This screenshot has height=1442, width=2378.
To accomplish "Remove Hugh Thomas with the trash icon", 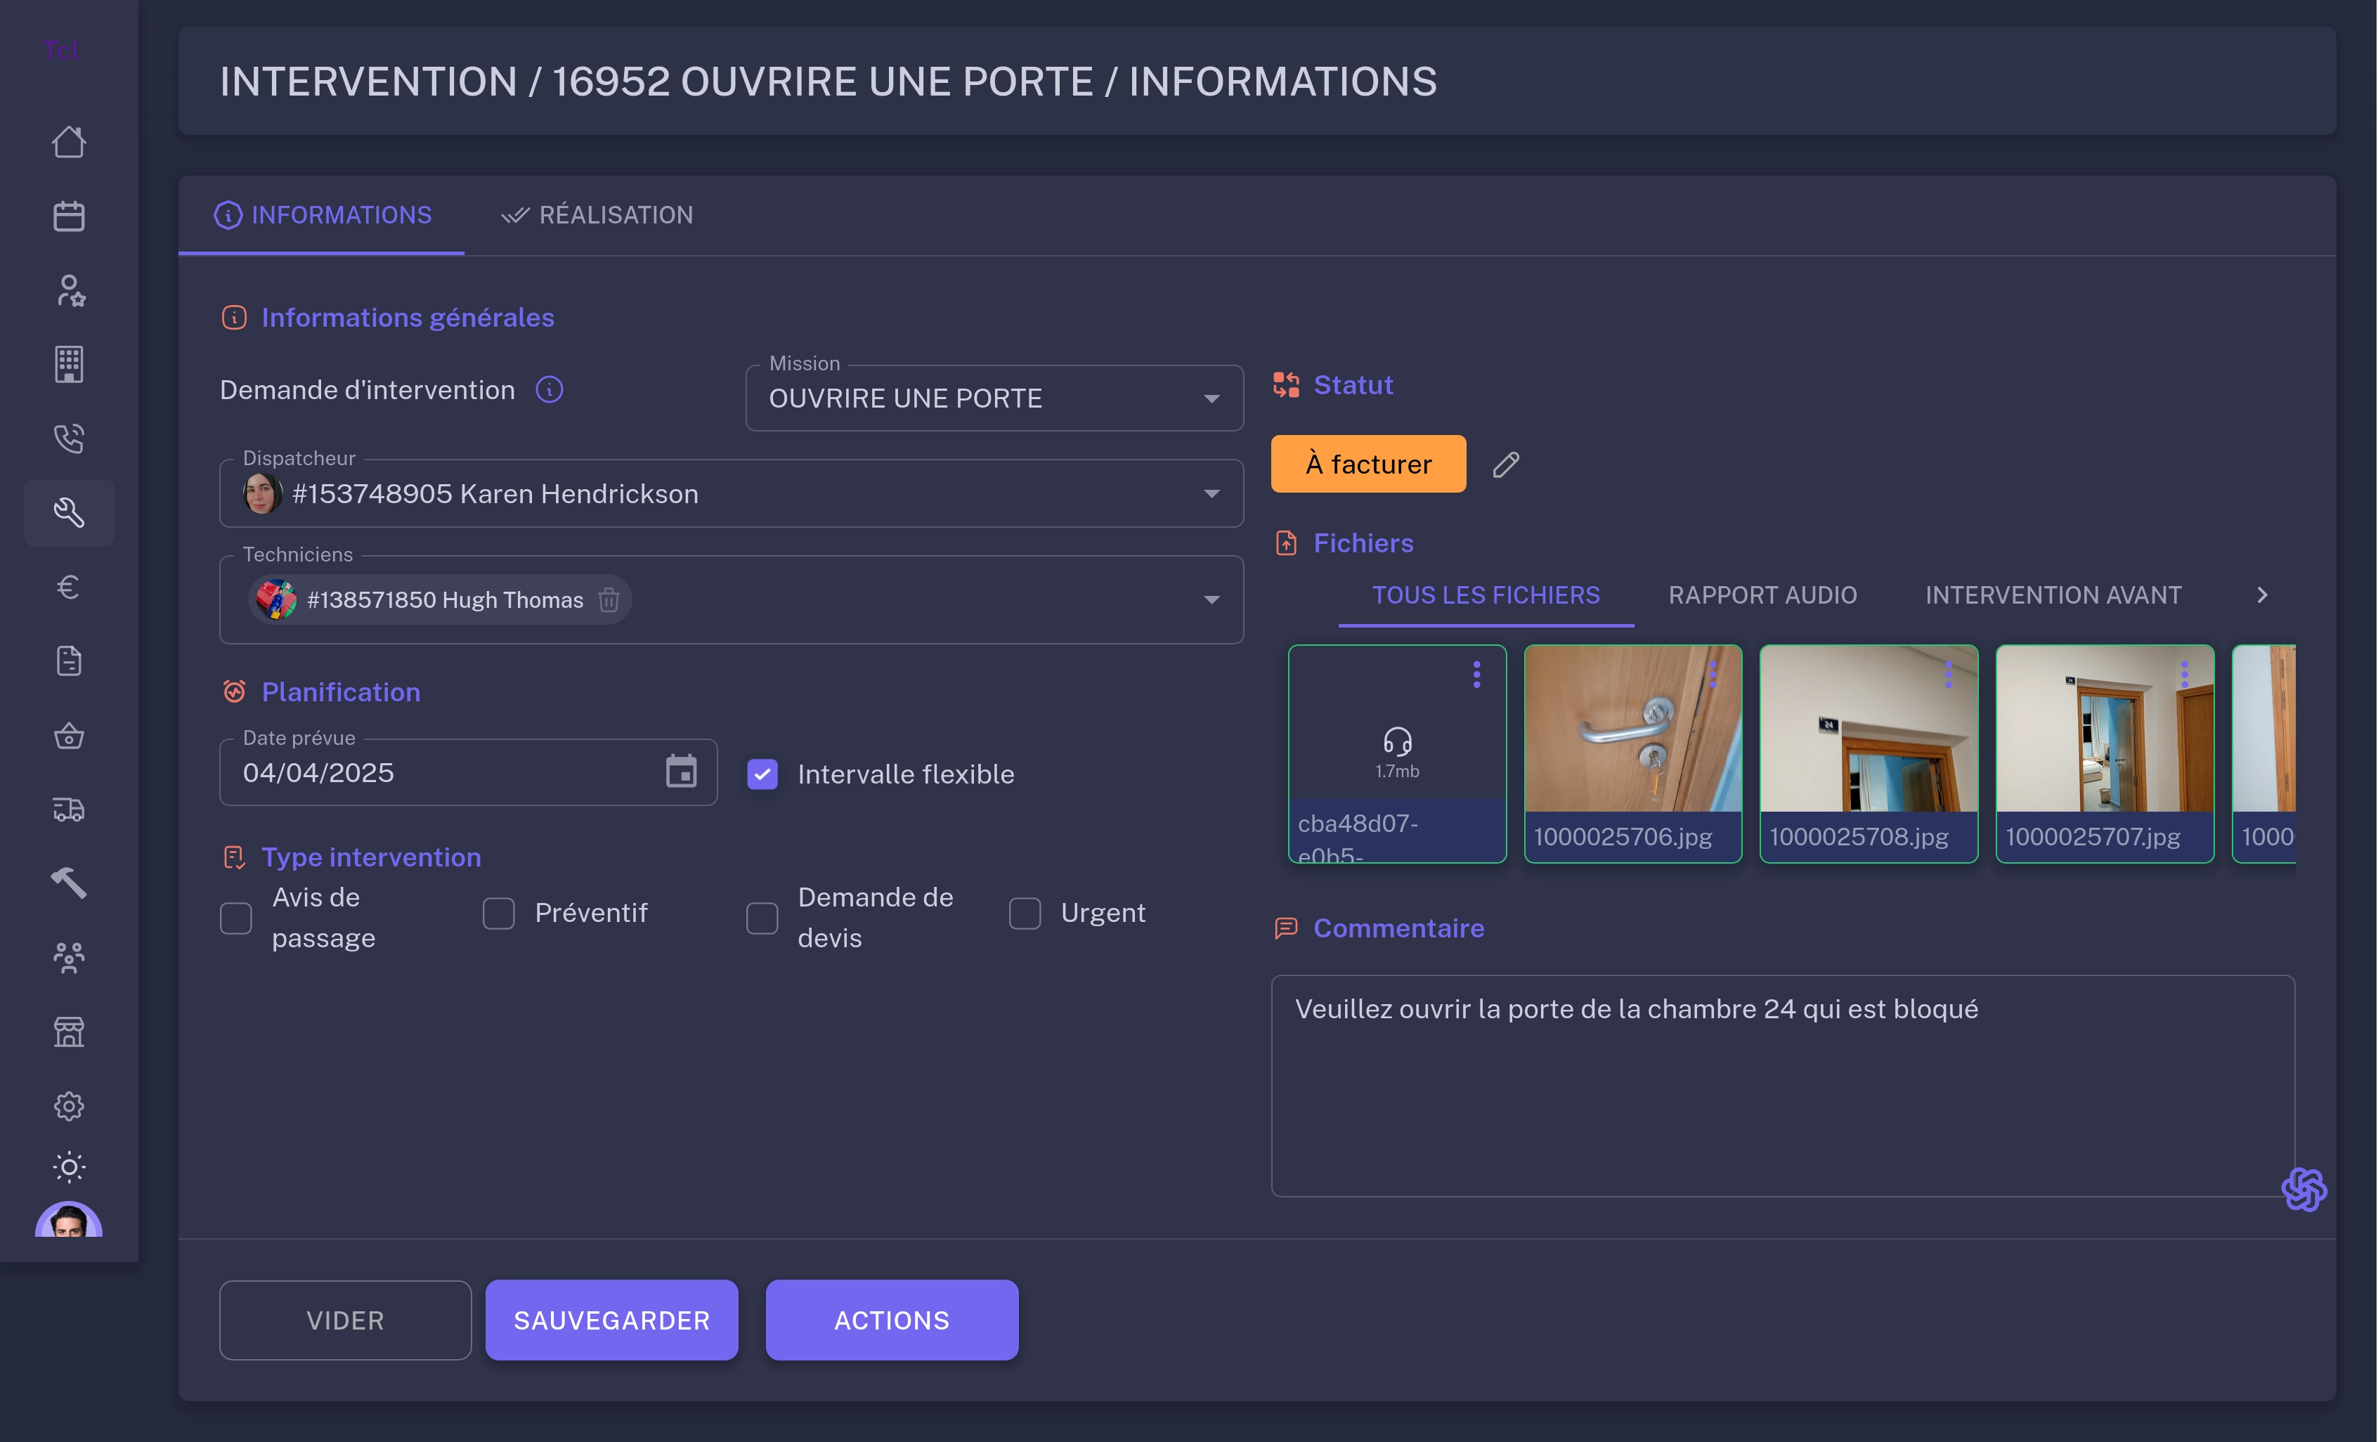I will (609, 599).
